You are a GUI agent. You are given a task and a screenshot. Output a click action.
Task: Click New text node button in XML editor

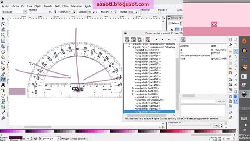[x=133, y=40]
